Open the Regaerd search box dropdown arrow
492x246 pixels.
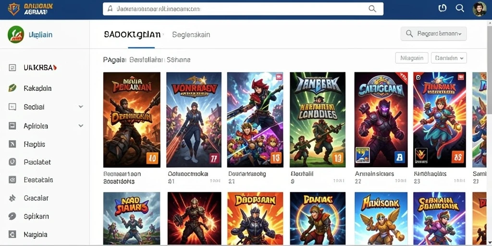point(460,34)
